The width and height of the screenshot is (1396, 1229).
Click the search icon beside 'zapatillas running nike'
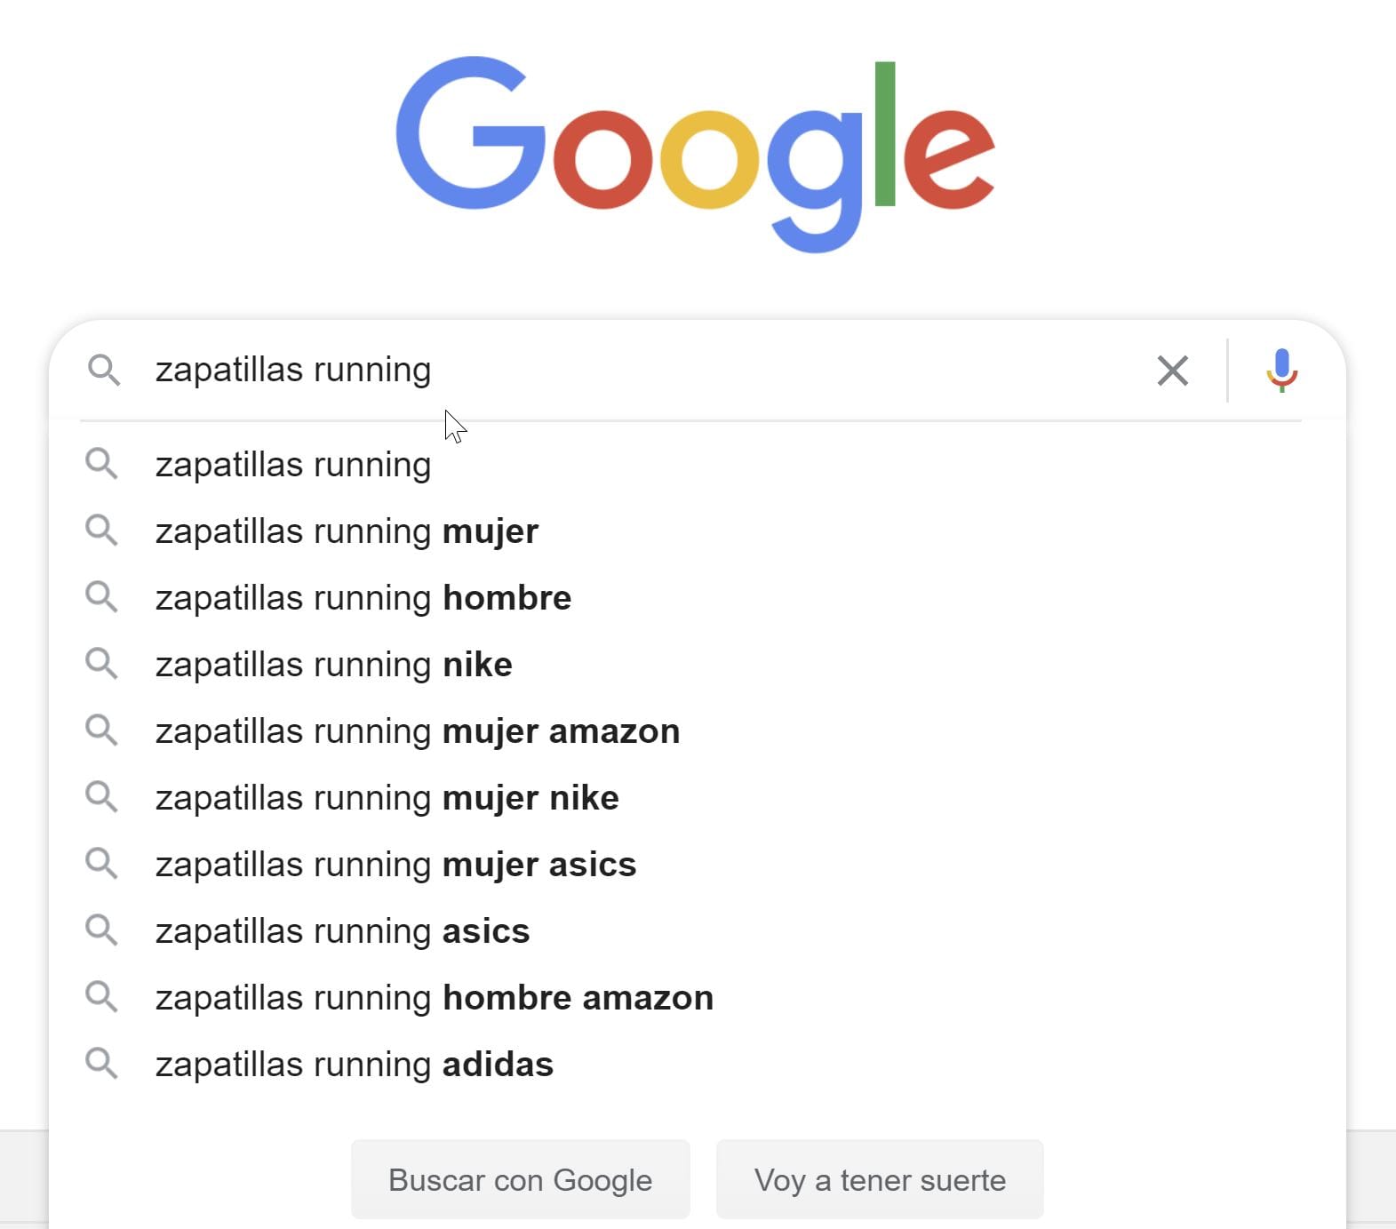[x=102, y=664]
